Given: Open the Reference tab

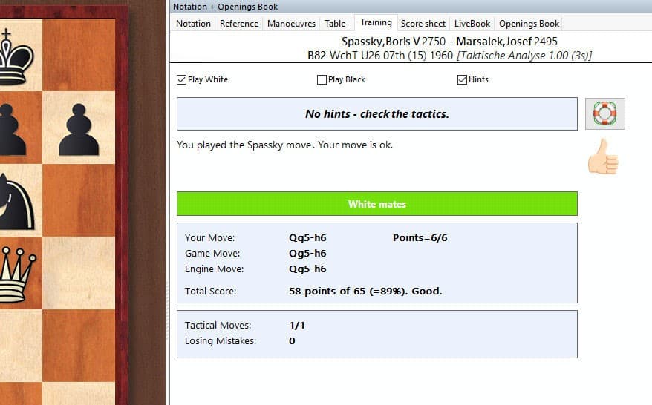Looking at the screenshot, I should 239,24.
